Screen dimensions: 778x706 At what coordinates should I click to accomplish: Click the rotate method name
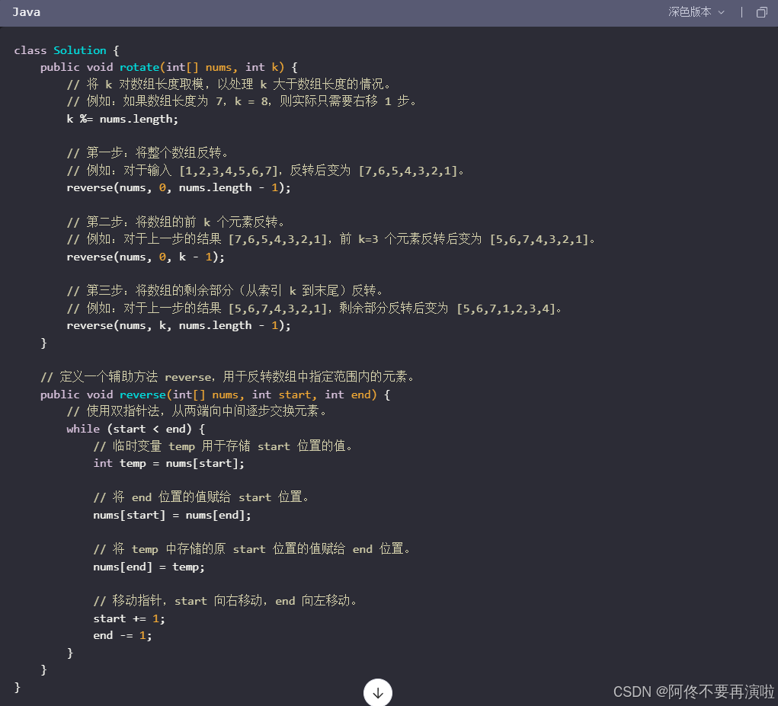click(139, 67)
